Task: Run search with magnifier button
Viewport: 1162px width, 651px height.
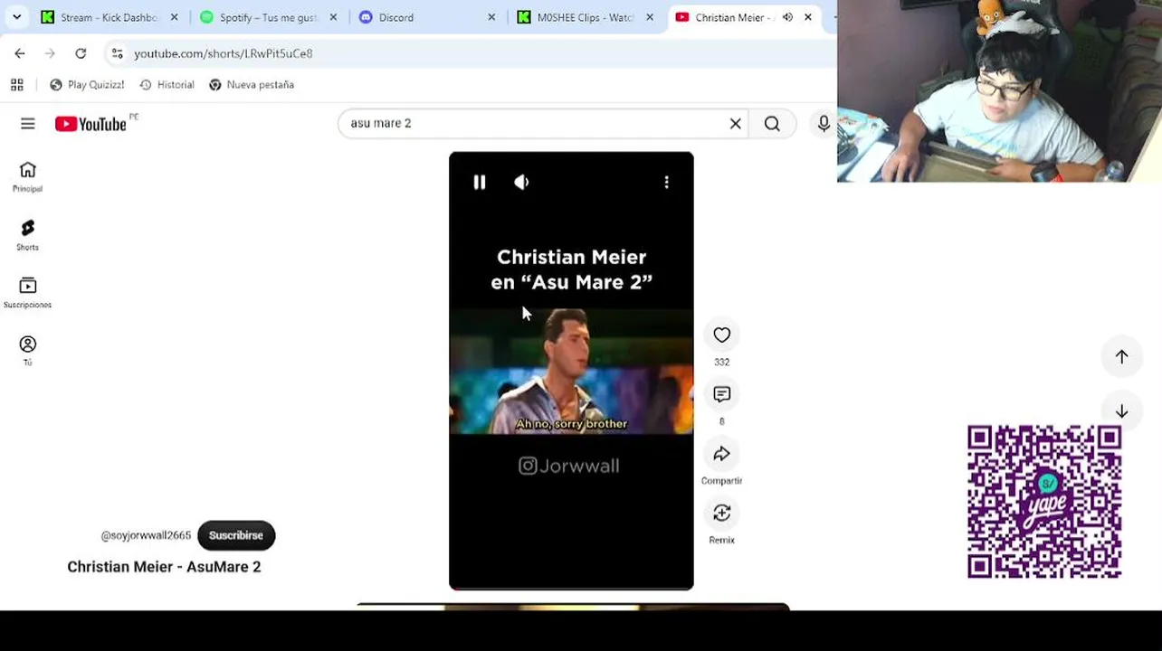Action: 772,124
